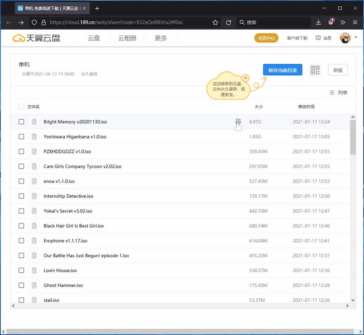The width and height of the screenshot is (364, 335).
Task: Click the Erophone v1.1.17.iso file name
Action: tap(65, 241)
